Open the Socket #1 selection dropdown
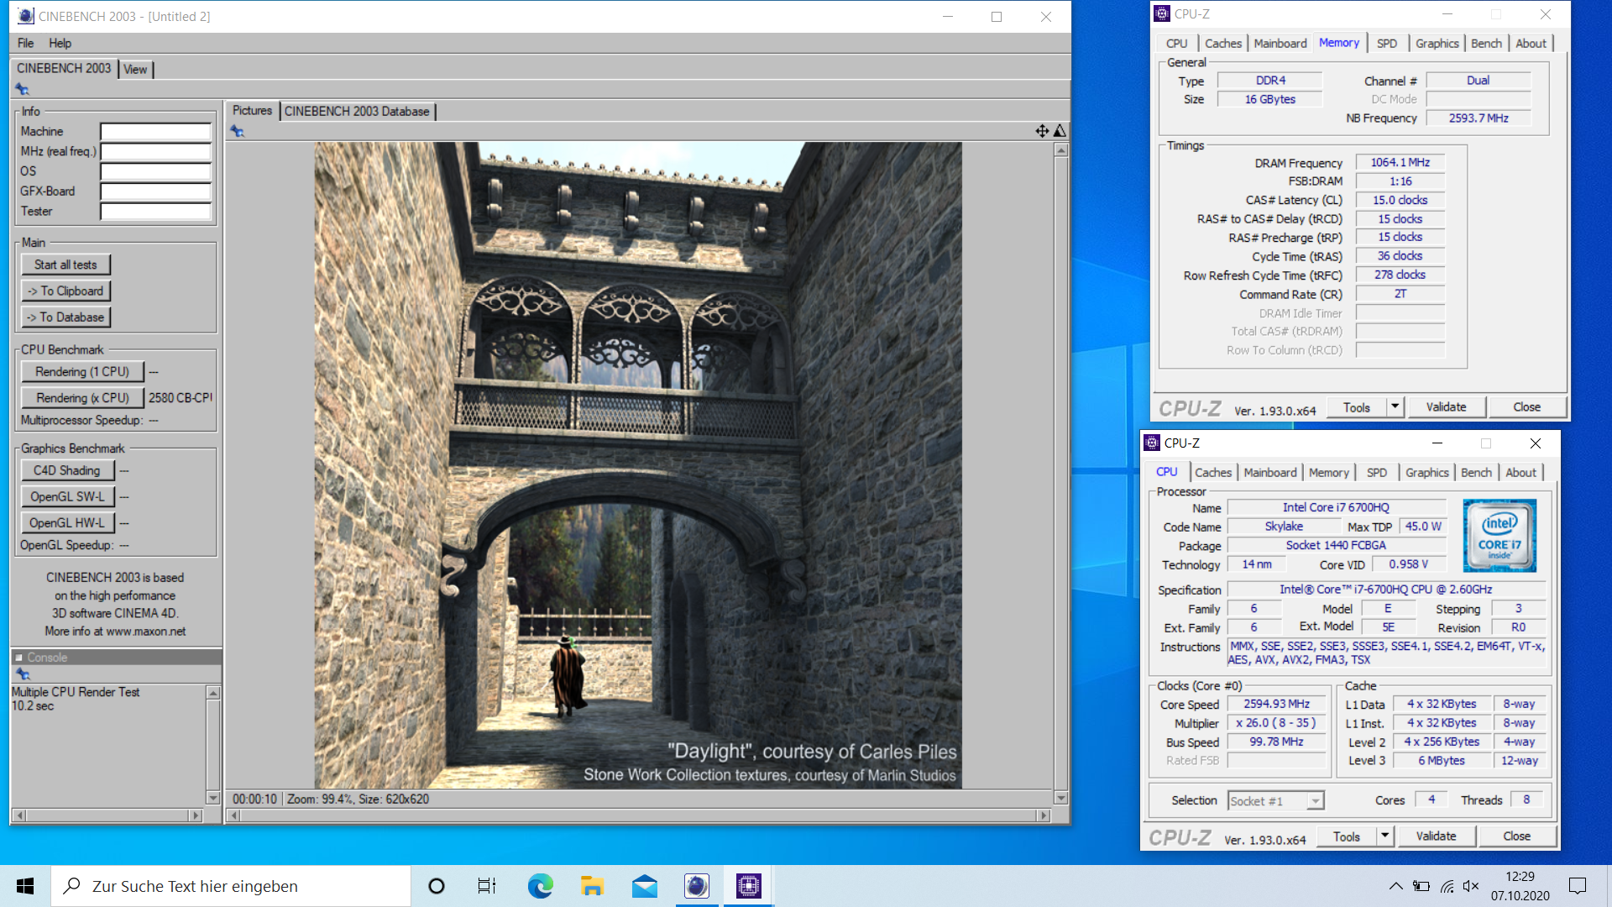1612x907 pixels. click(1316, 801)
